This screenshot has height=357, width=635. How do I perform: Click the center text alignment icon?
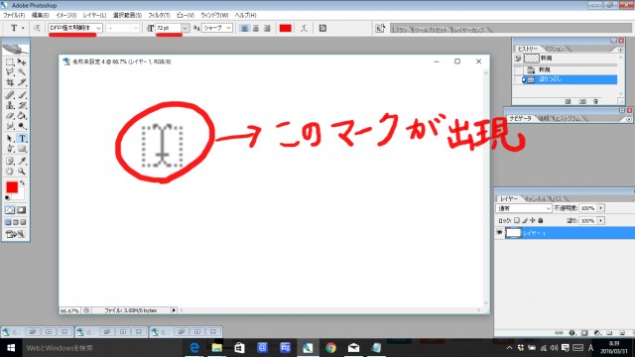[x=256, y=28]
